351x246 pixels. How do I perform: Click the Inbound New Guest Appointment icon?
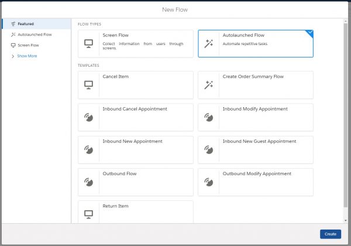209,150
